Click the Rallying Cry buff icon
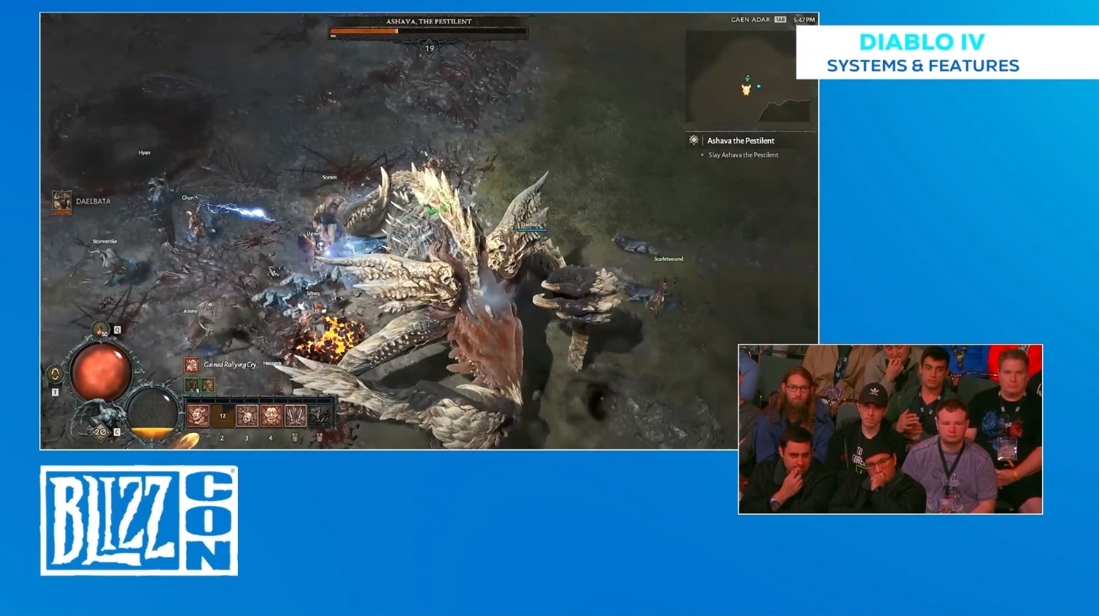The width and height of the screenshot is (1099, 616). click(x=191, y=364)
